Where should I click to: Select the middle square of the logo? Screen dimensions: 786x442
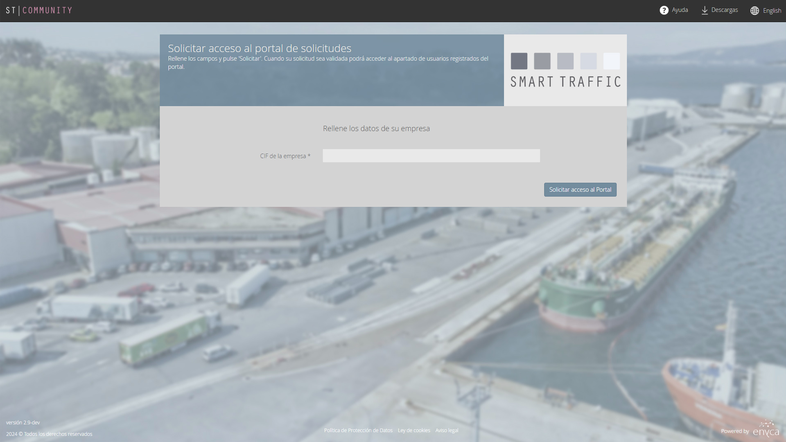[x=565, y=61]
